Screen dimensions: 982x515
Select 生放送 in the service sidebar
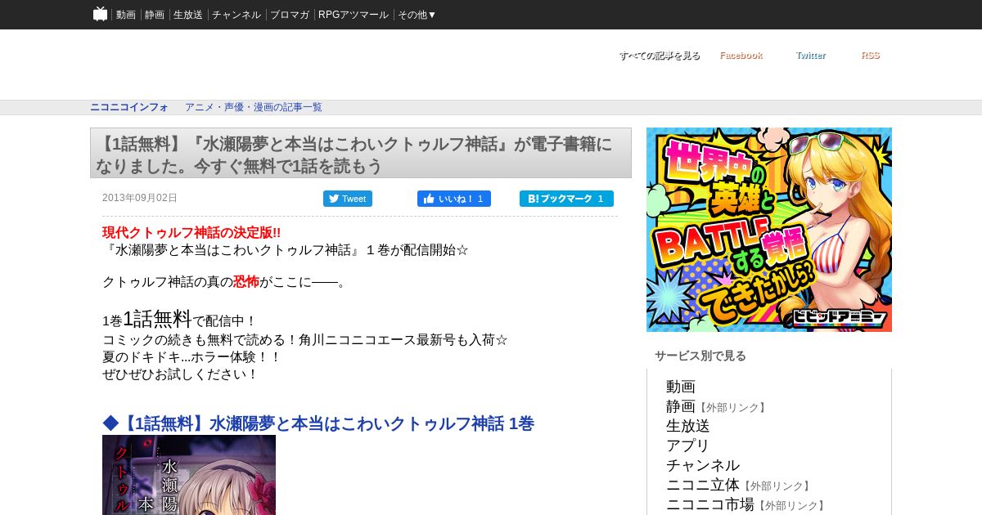click(x=688, y=426)
